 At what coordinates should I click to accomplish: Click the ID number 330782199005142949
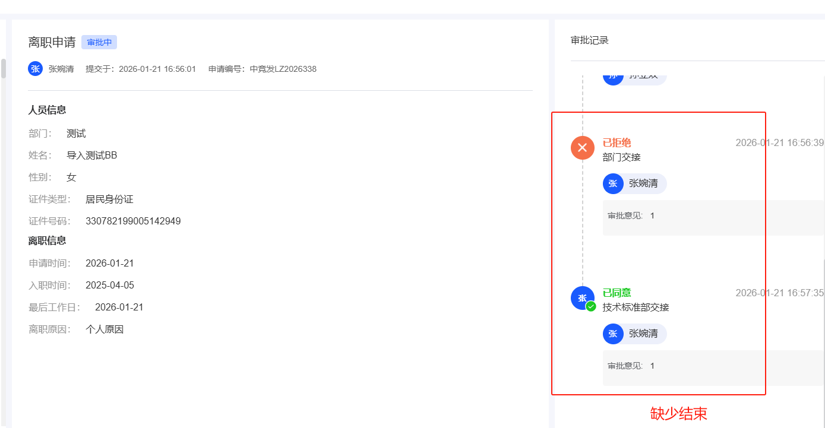click(x=133, y=221)
